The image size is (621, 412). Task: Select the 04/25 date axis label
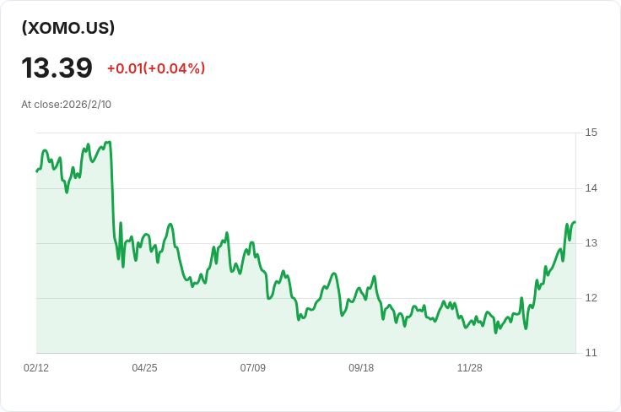(x=144, y=368)
